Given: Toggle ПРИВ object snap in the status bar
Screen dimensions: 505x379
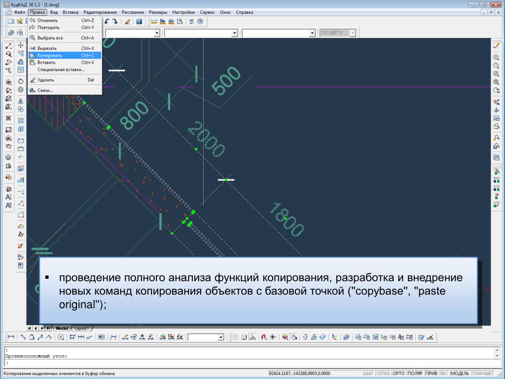Looking at the screenshot, I should [x=431, y=373].
